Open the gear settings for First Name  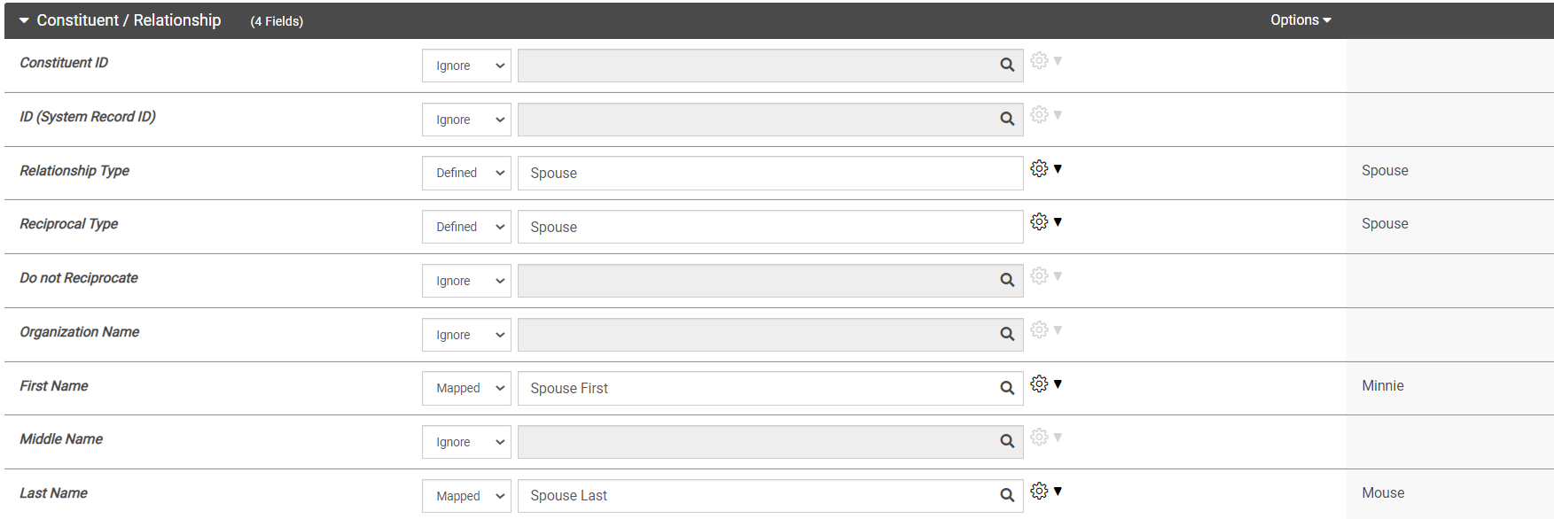pyautogui.click(x=1038, y=383)
